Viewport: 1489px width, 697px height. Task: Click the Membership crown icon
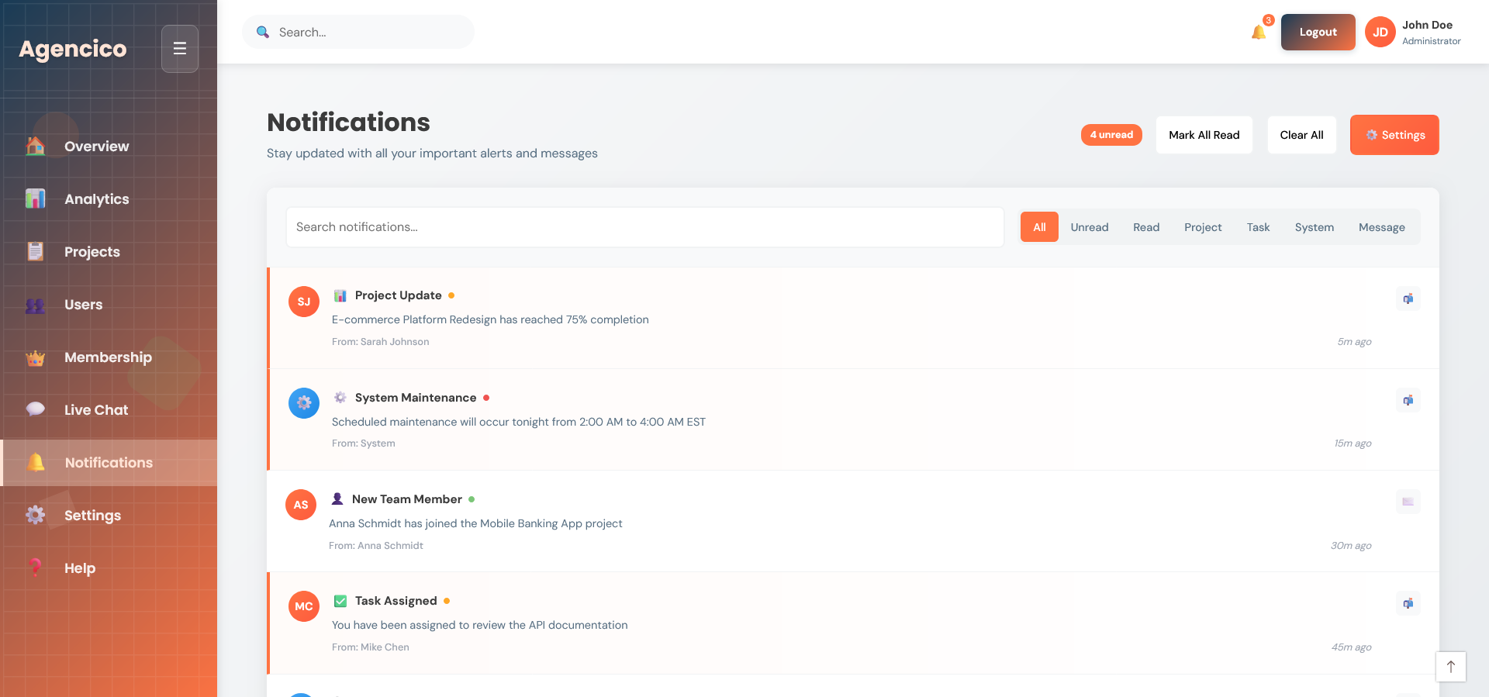(36, 357)
